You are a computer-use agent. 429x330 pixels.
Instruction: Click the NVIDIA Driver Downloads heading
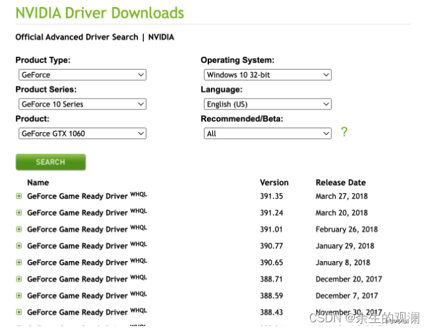tap(100, 13)
